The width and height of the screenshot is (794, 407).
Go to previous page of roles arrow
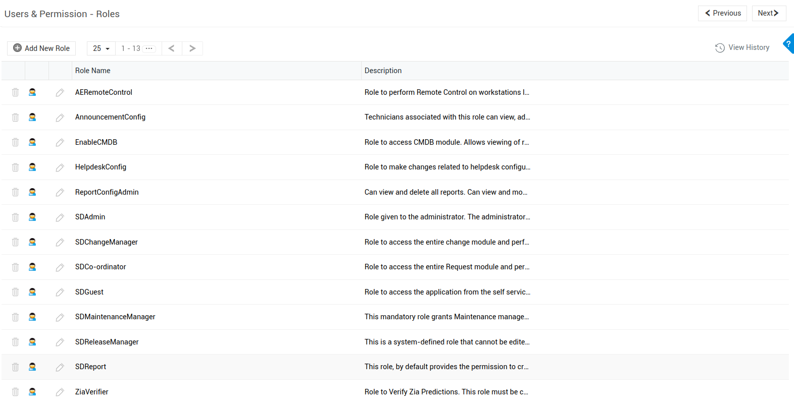click(172, 48)
